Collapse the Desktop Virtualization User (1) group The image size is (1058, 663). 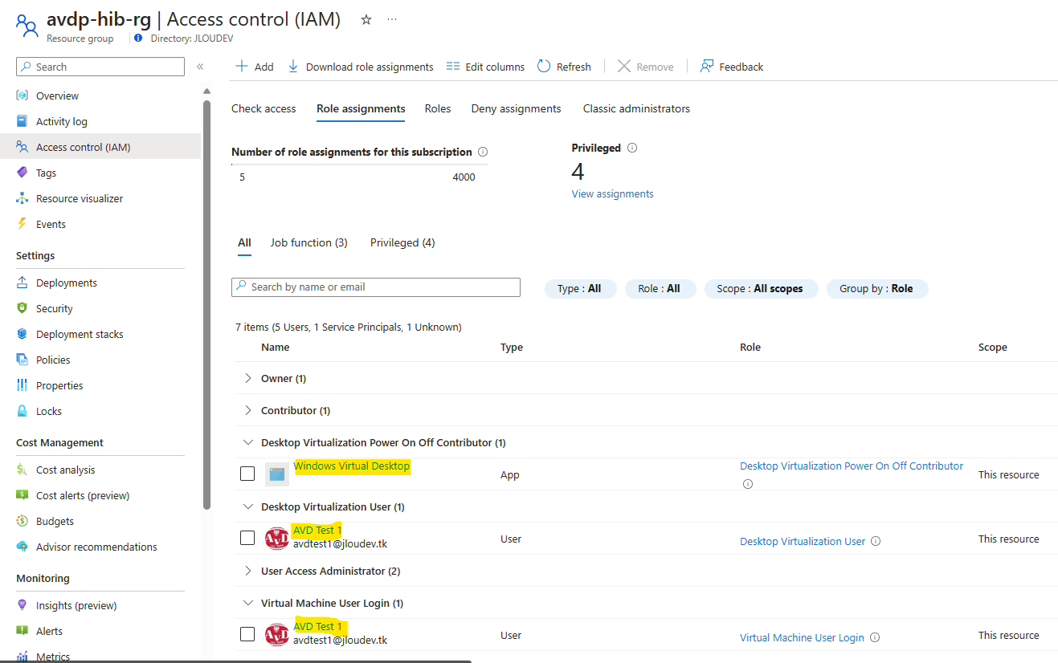coord(247,506)
